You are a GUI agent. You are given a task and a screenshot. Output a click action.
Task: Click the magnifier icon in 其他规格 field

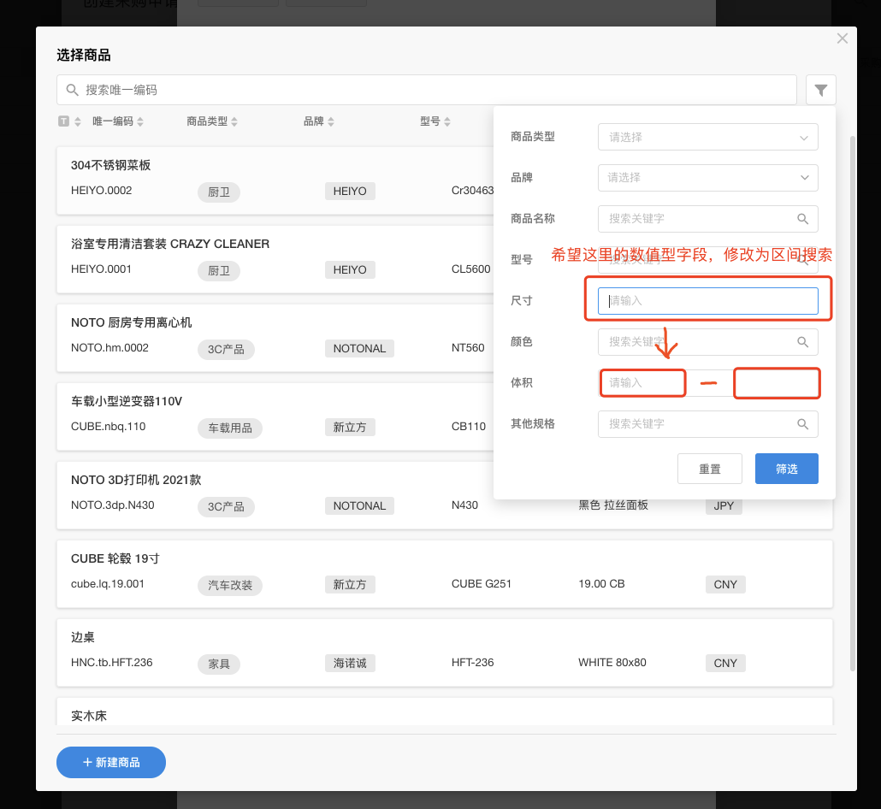(x=802, y=424)
